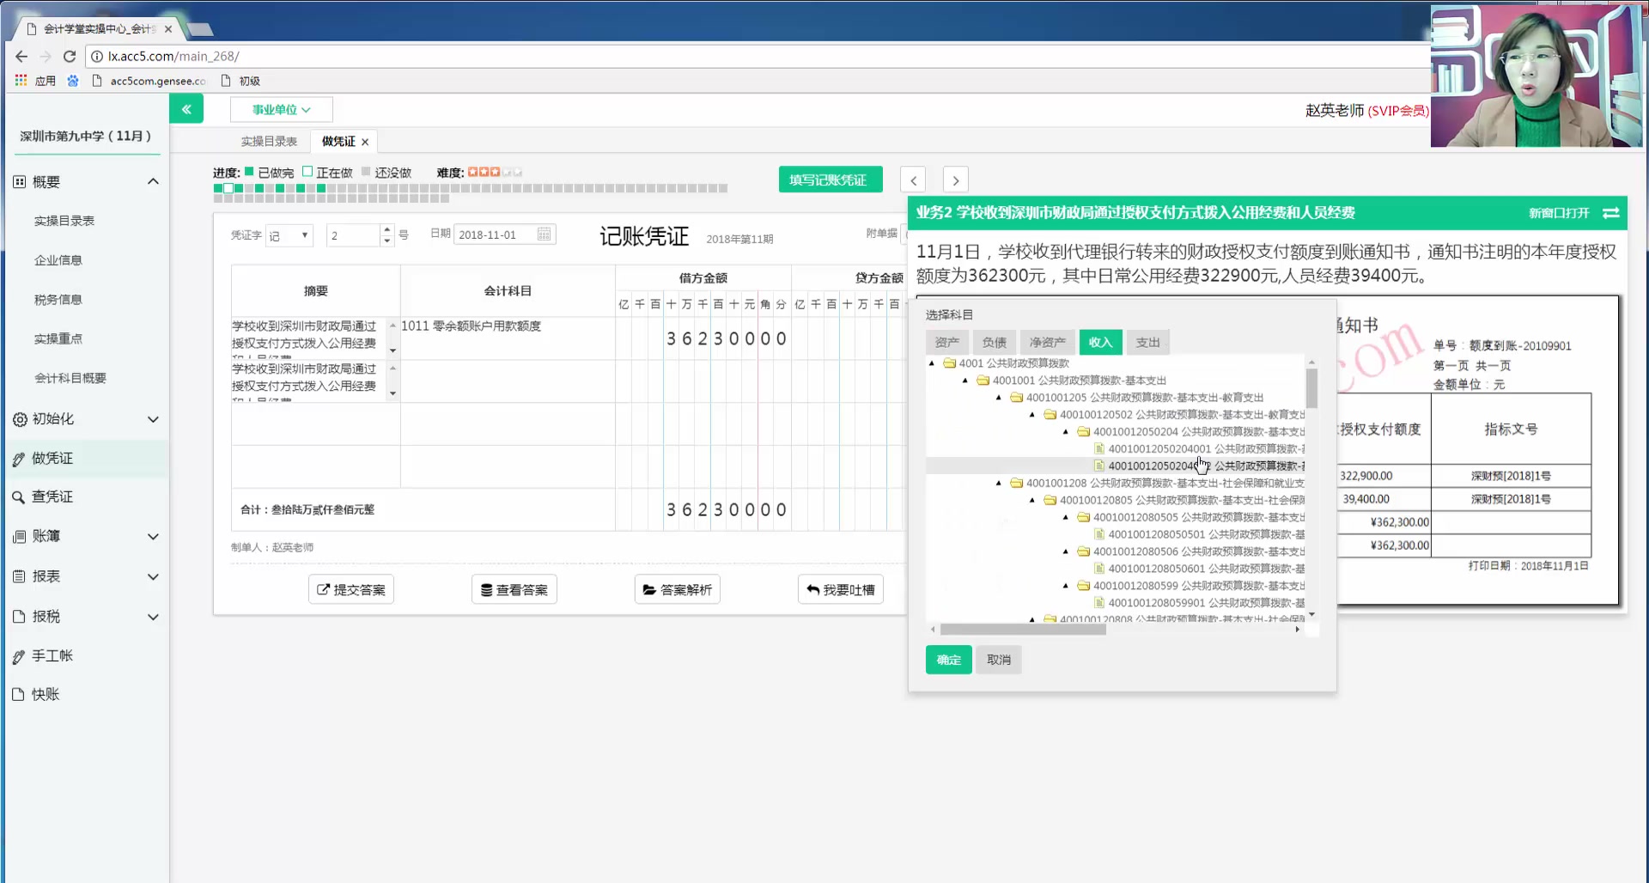The width and height of the screenshot is (1649, 883).
Task: Click the 1011 零余额账户用款额度 subject cell
Action: (x=507, y=338)
